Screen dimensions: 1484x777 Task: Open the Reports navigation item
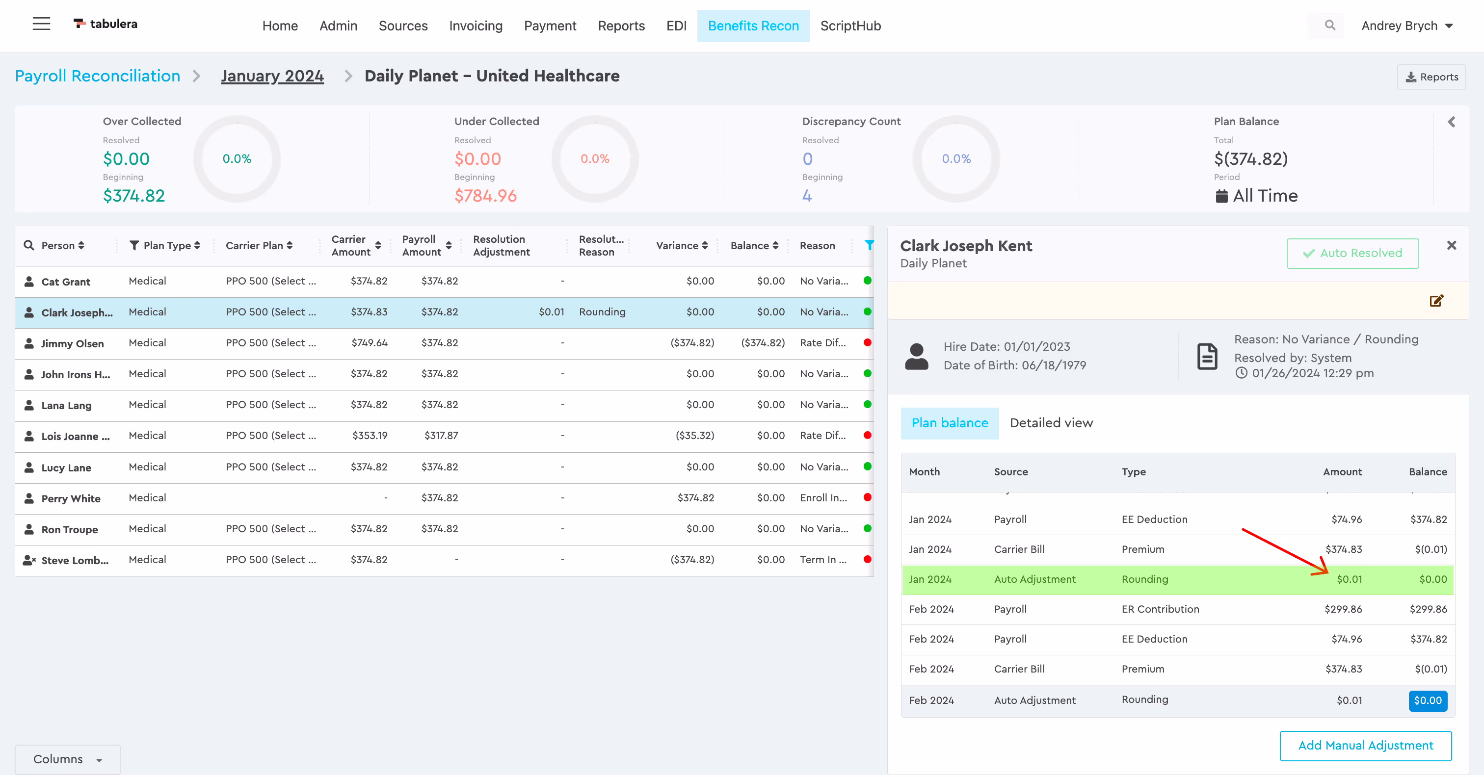621,26
